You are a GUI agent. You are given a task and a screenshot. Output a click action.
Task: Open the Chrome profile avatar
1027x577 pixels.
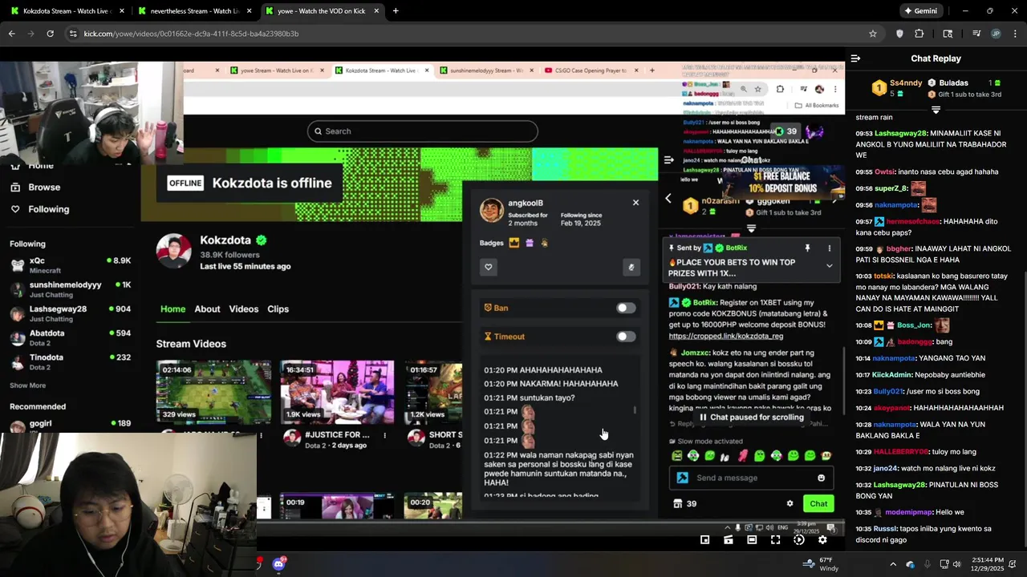tap(996, 34)
